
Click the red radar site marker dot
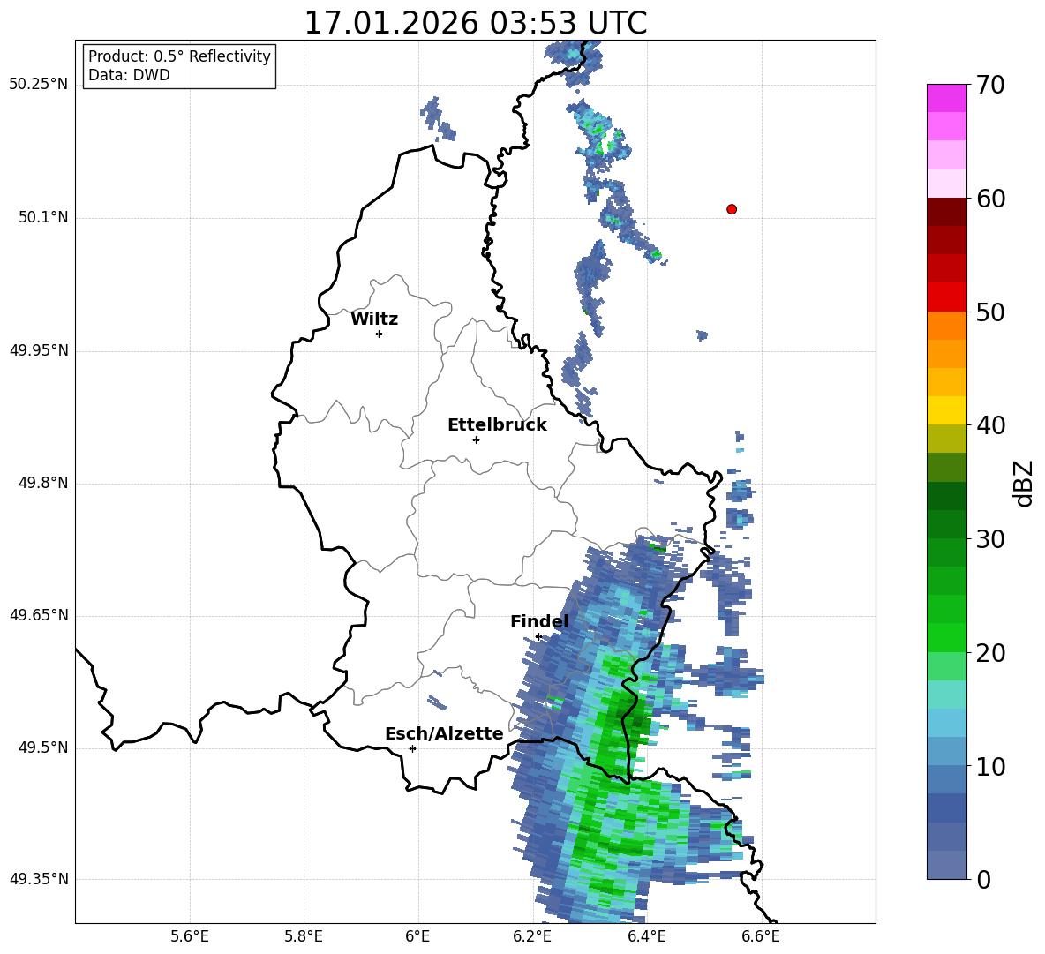(x=731, y=209)
